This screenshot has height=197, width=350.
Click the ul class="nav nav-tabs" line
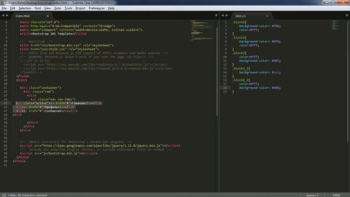point(53,99)
